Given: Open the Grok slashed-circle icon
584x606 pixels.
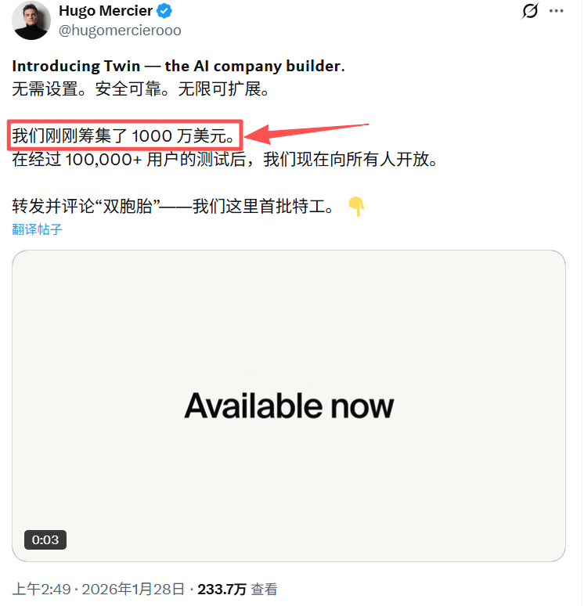Looking at the screenshot, I should (x=529, y=11).
